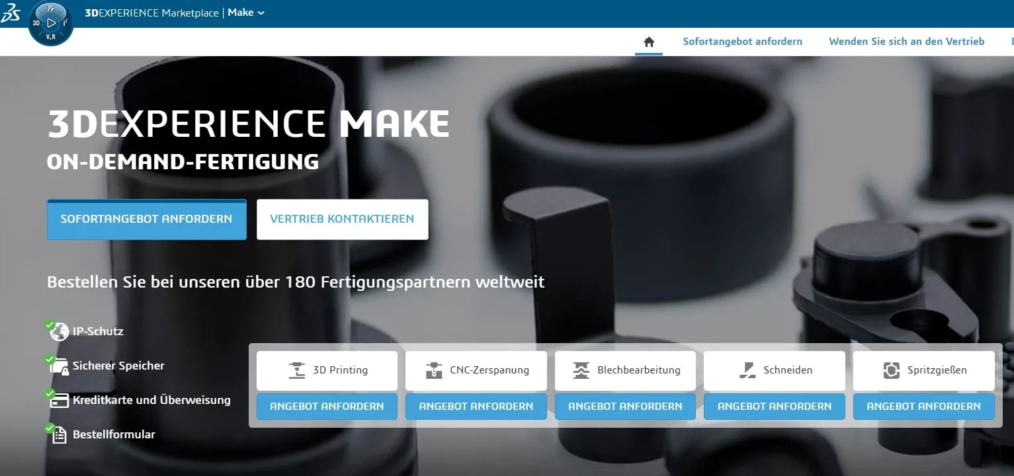
Task: Click the IP-Schutz globe check icon
Action: pos(58,331)
